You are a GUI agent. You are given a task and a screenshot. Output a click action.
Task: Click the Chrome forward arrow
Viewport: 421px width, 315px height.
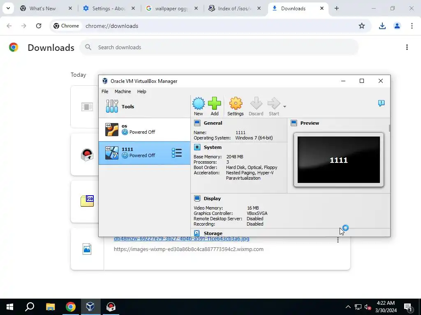pos(24,26)
